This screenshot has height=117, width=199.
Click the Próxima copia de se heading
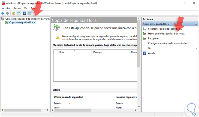point(126,97)
